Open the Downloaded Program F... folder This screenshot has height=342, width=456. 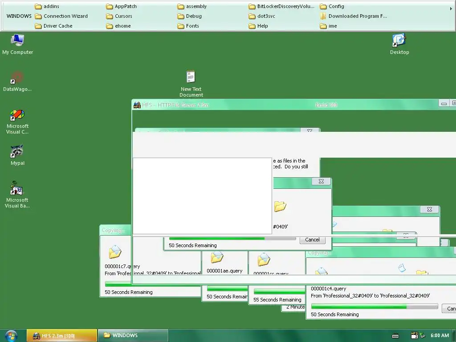pyautogui.click(x=354, y=16)
